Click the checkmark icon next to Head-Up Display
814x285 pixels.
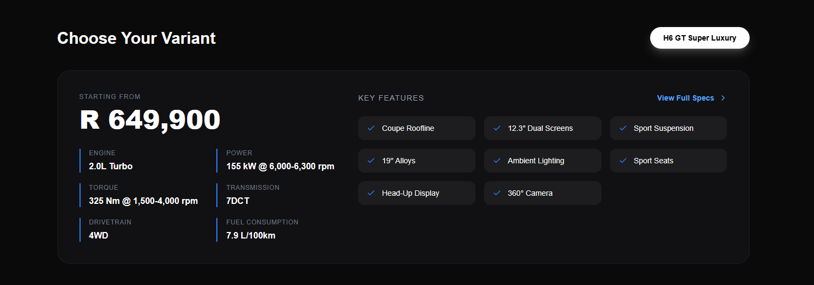[371, 193]
